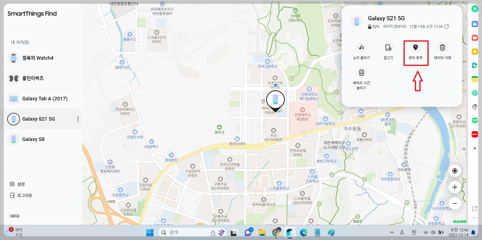482x240 pixels.
Task: Choose 데이터 삭제 trash icon
Action: [443, 51]
